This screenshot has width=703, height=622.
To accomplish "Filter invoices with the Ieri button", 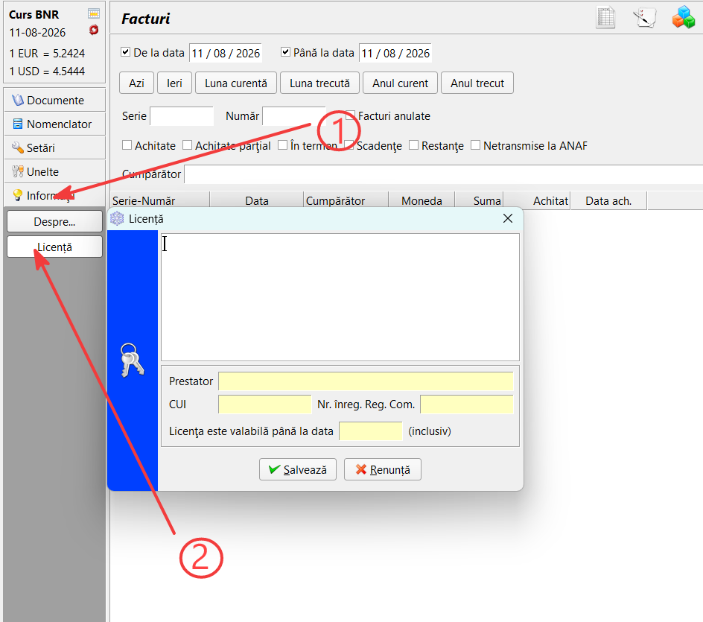I will [x=174, y=83].
